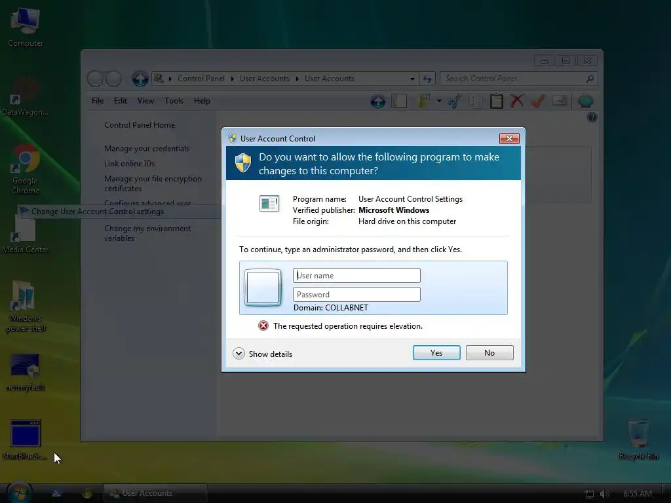
Task: Open the address bar history dropdown arrow
Action: [412, 79]
